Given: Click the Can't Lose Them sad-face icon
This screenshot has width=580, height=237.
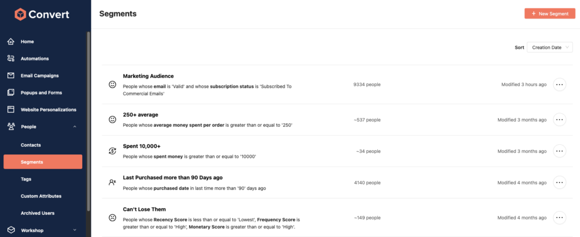Looking at the screenshot, I should click(x=112, y=217).
